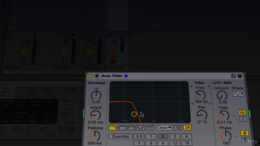Click the Release knob showing 200 ms
The height and width of the screenshot is (146, 260).
click(95, 136)
